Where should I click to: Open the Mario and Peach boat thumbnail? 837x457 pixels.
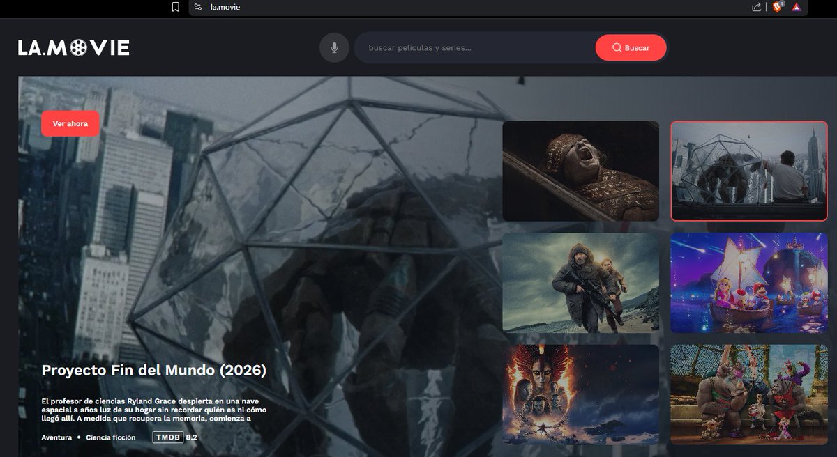pyautogui.click(x=749, y=283)
